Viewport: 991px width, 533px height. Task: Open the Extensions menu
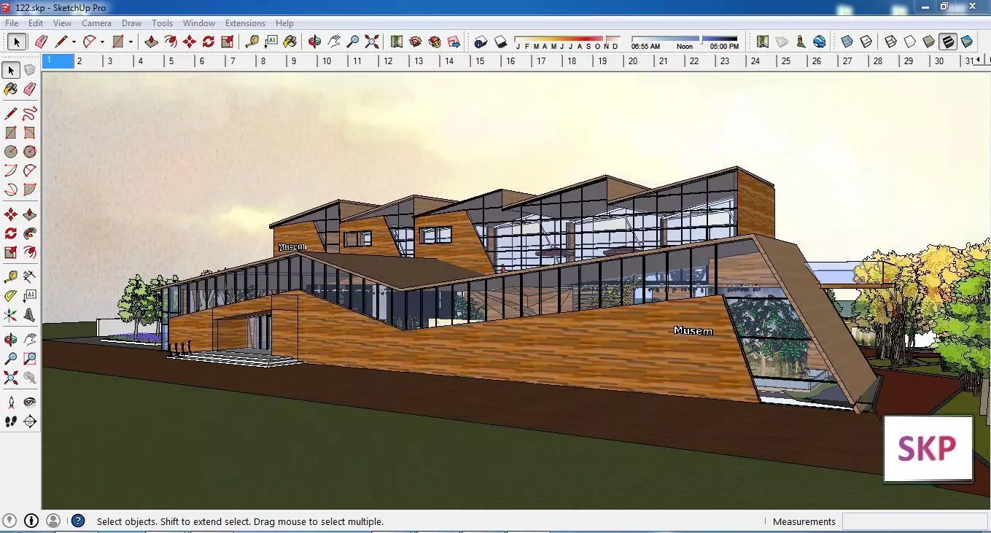[x=245, y=23]
